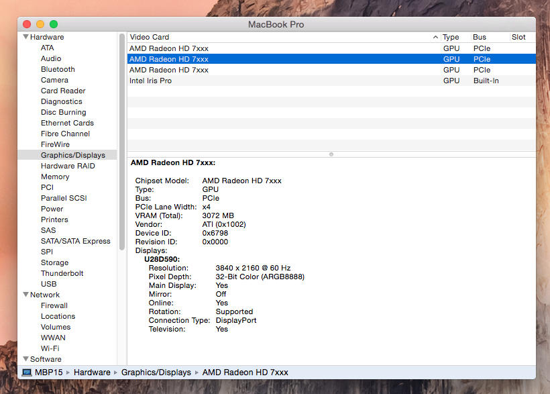Select the third AMD Radeon HD 7xxx row
The image size is (550, 394).
(x=331, y=70)
